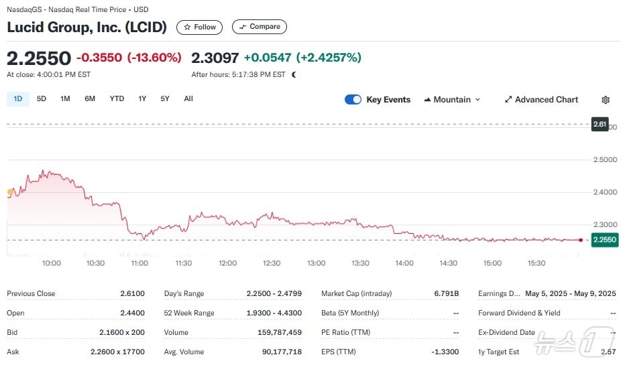Select the 1M chart range
621x365 pixels.
[x=65, y=99]
